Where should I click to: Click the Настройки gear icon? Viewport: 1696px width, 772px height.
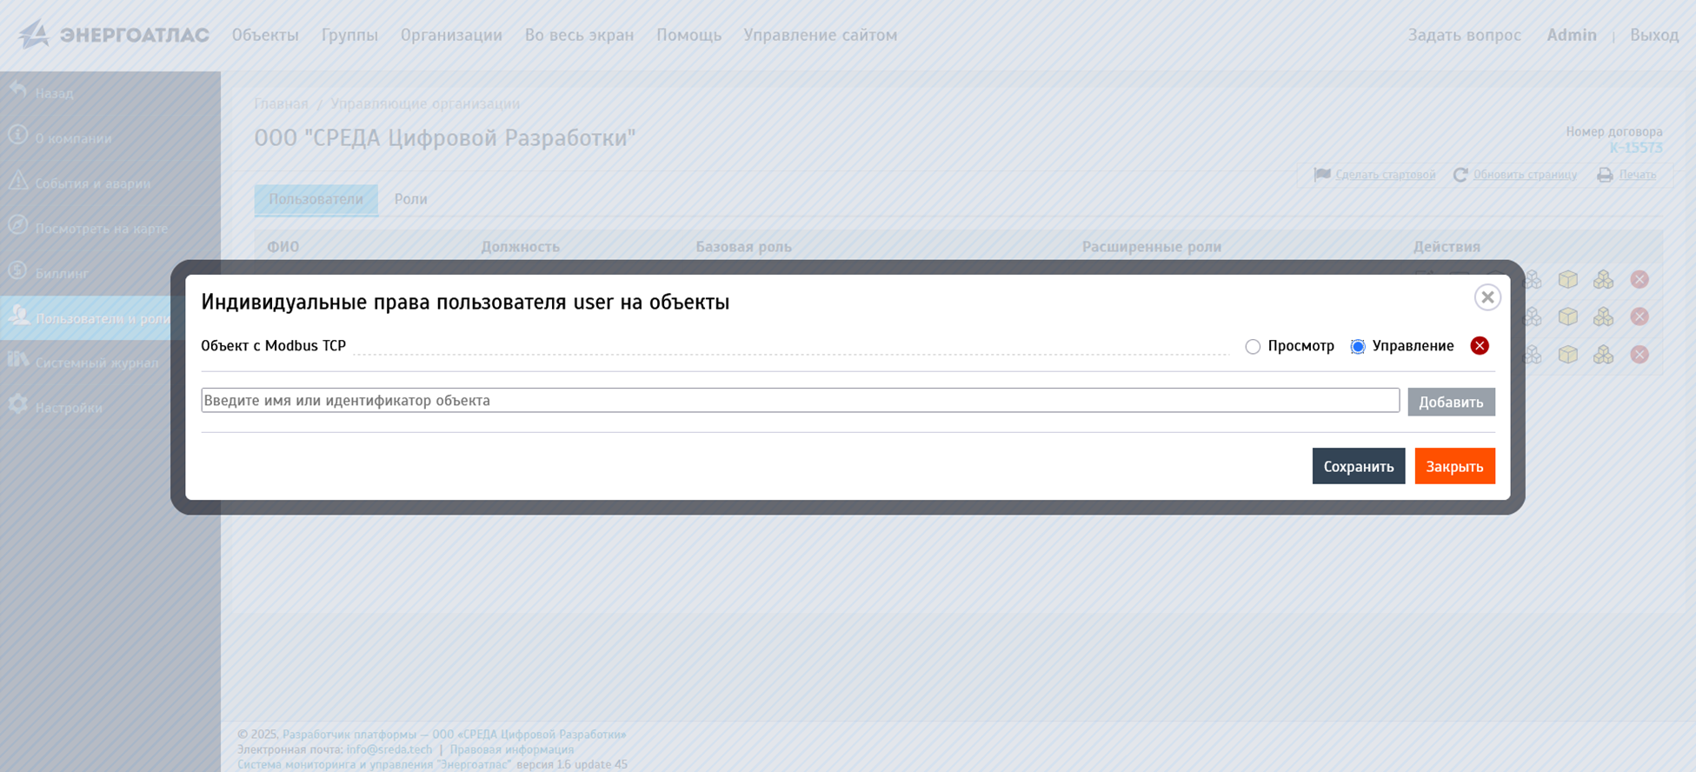pyautogui.click(x=18, y=405)
